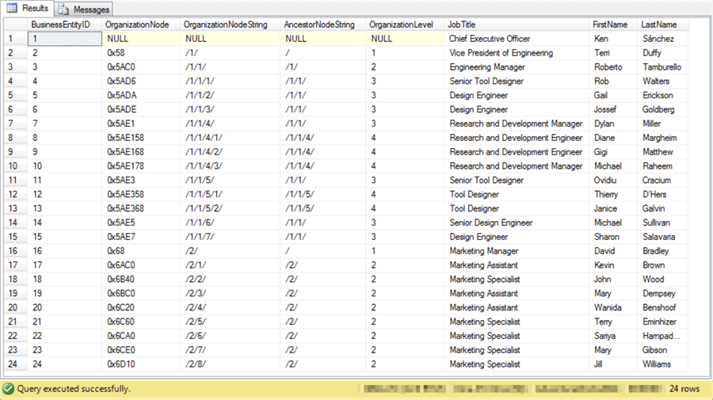This screenshot has width=713, height=400.
Task: Click the 'Salavaria' last name cell
Action: pos(662,237)
